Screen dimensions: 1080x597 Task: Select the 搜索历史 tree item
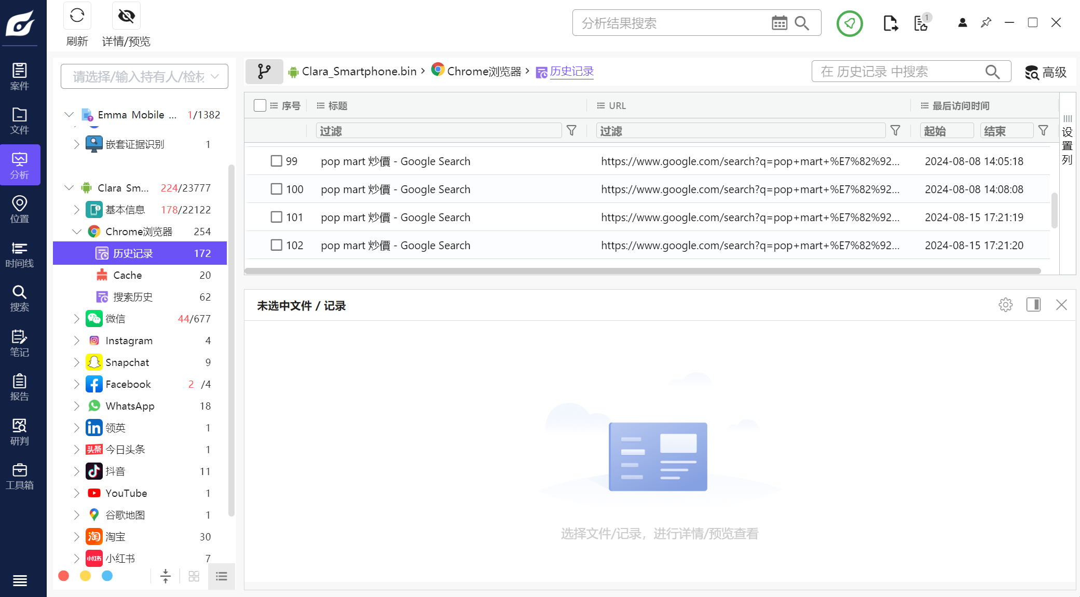tap(133, 297)
